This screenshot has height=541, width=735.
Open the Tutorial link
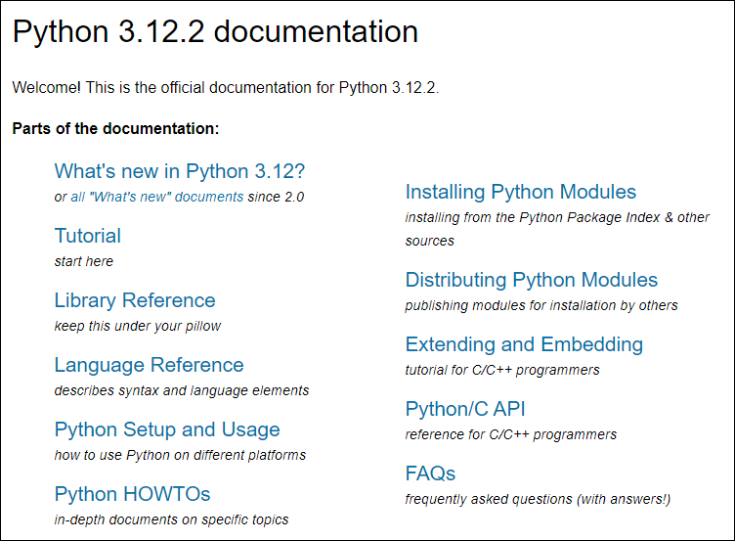[x=88, y=236]
